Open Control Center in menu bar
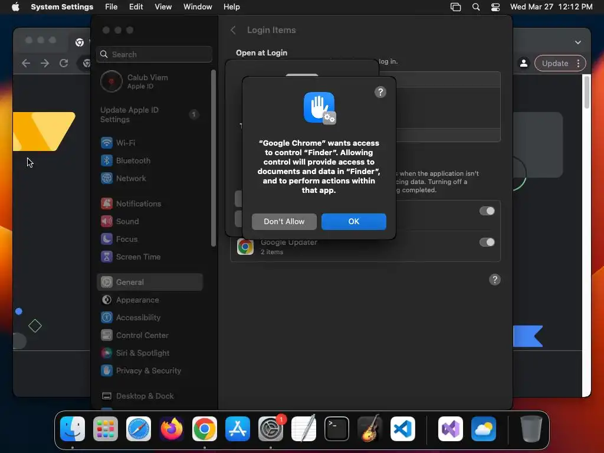Viewport: 604px width, 453px height. [x=495, y=7]
